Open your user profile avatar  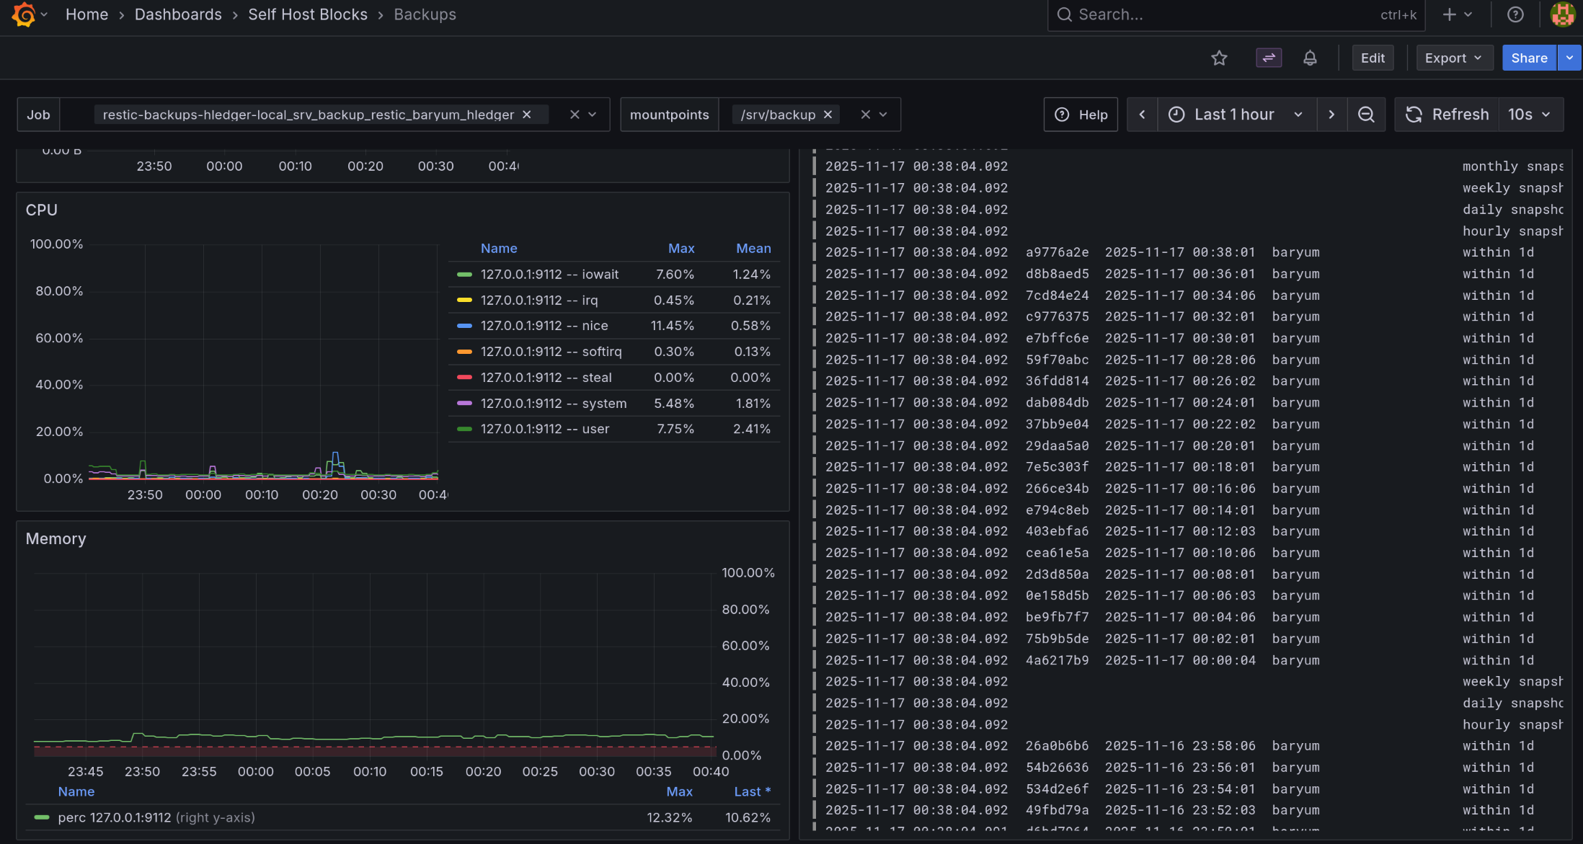pyautogui.click(x=1562, y=14)
